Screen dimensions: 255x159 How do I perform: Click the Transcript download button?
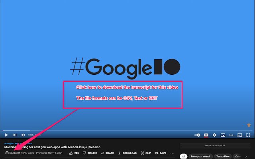[x=13, y=153]
